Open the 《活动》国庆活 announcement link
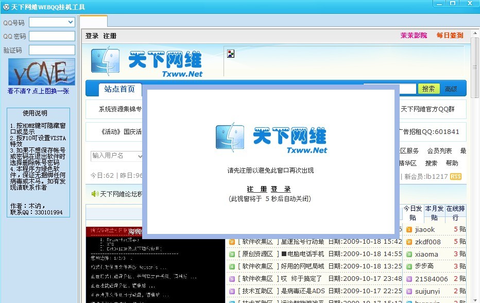Viewport: 480px width, 303px height. (x=121, y=132)
